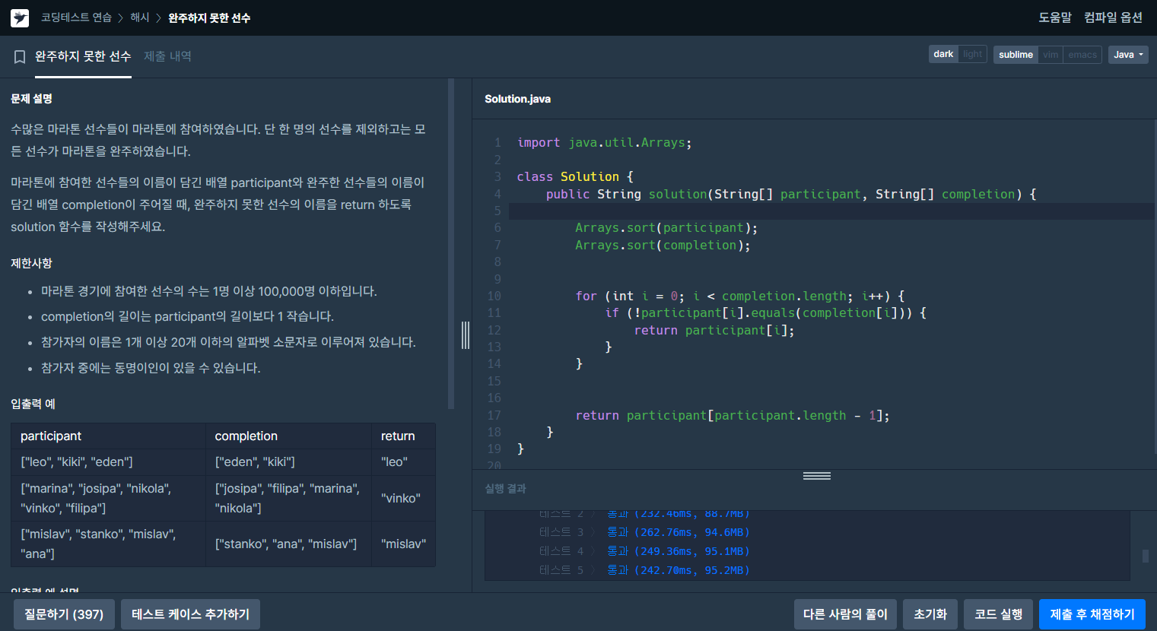Click the Solution.java file title
The width and height of the screenshot is (1157, 631).
517,99
